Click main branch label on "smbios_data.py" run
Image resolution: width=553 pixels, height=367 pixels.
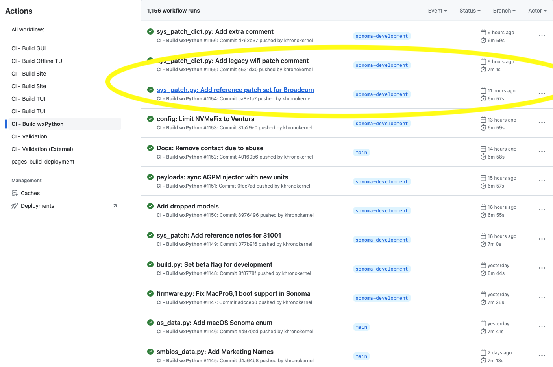point(361,356)
